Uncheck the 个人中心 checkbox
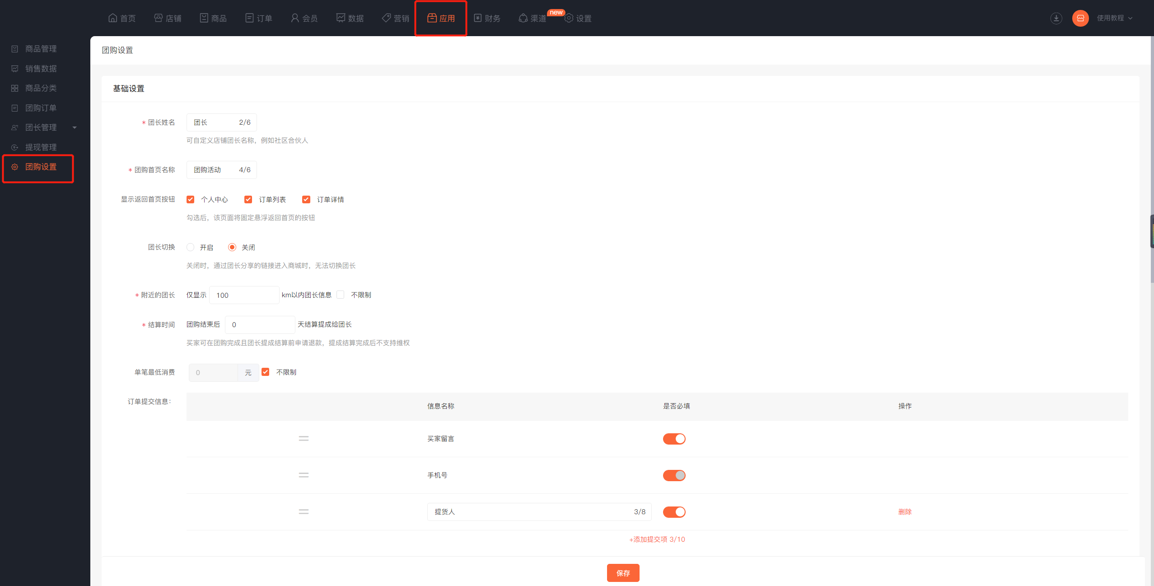1154x586 pixels. pyautogui.click(x=191, y=199)
